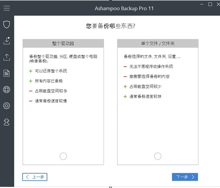Open the reports document sidebar icon
The height and width of the screenshot is (188, 220).
7,73
